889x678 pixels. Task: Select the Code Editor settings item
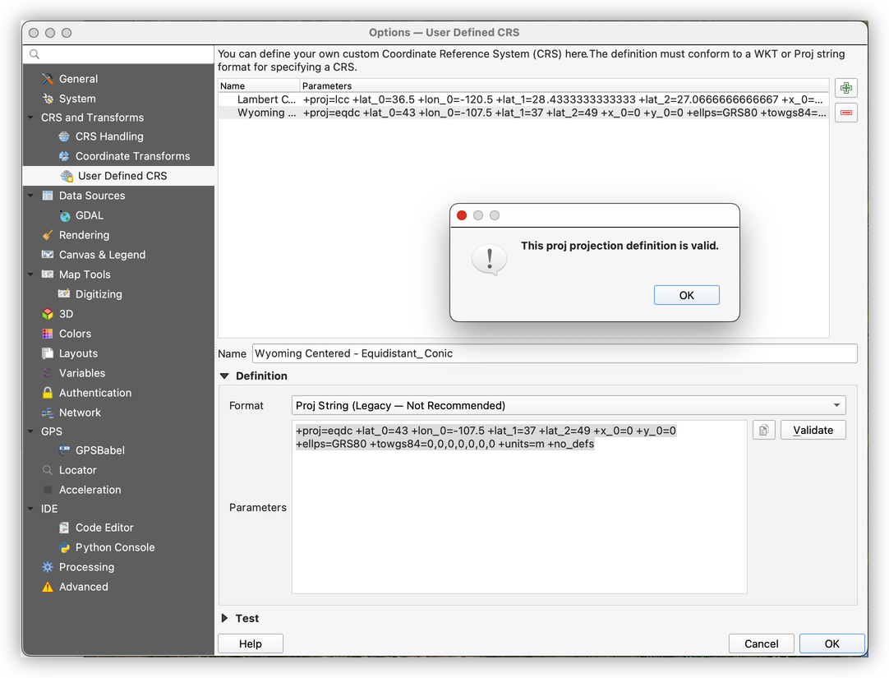pyautogui.click(x=104, y=528)
